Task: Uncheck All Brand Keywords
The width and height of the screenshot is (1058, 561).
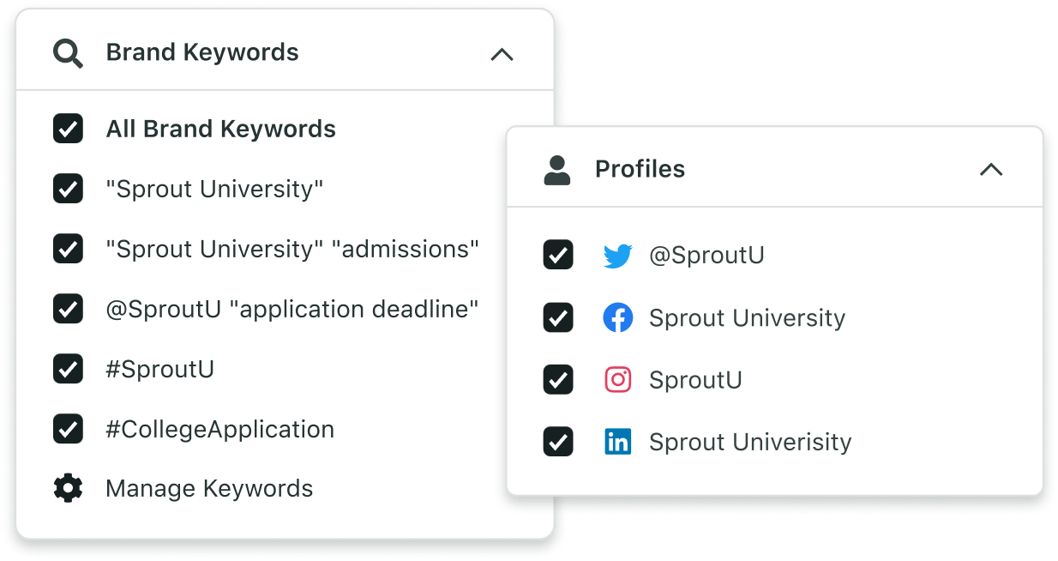Action: click(68, 129)
